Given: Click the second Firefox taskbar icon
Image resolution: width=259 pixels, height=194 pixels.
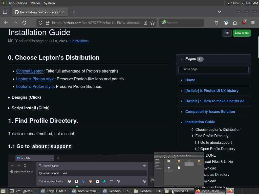Looking at the screenshot, I should coord(230,191).
